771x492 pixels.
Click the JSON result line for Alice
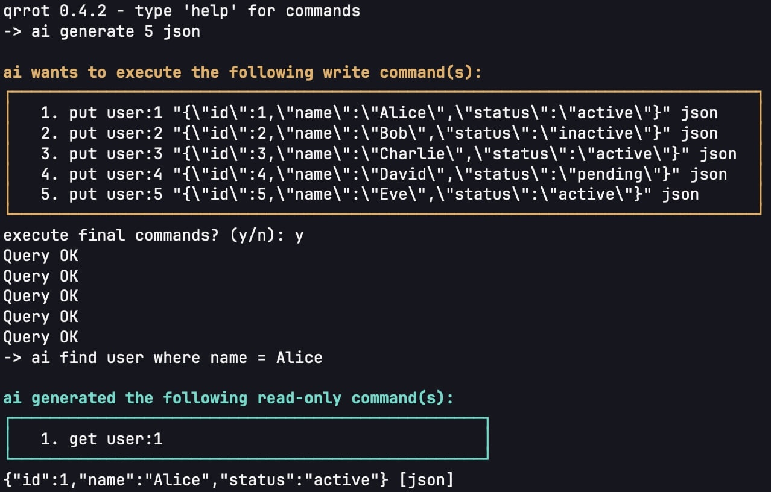pyautogui.click(x=228, y=480)
